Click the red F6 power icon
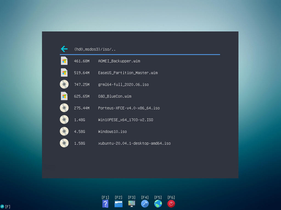The image size is (281, 210). 171,204
